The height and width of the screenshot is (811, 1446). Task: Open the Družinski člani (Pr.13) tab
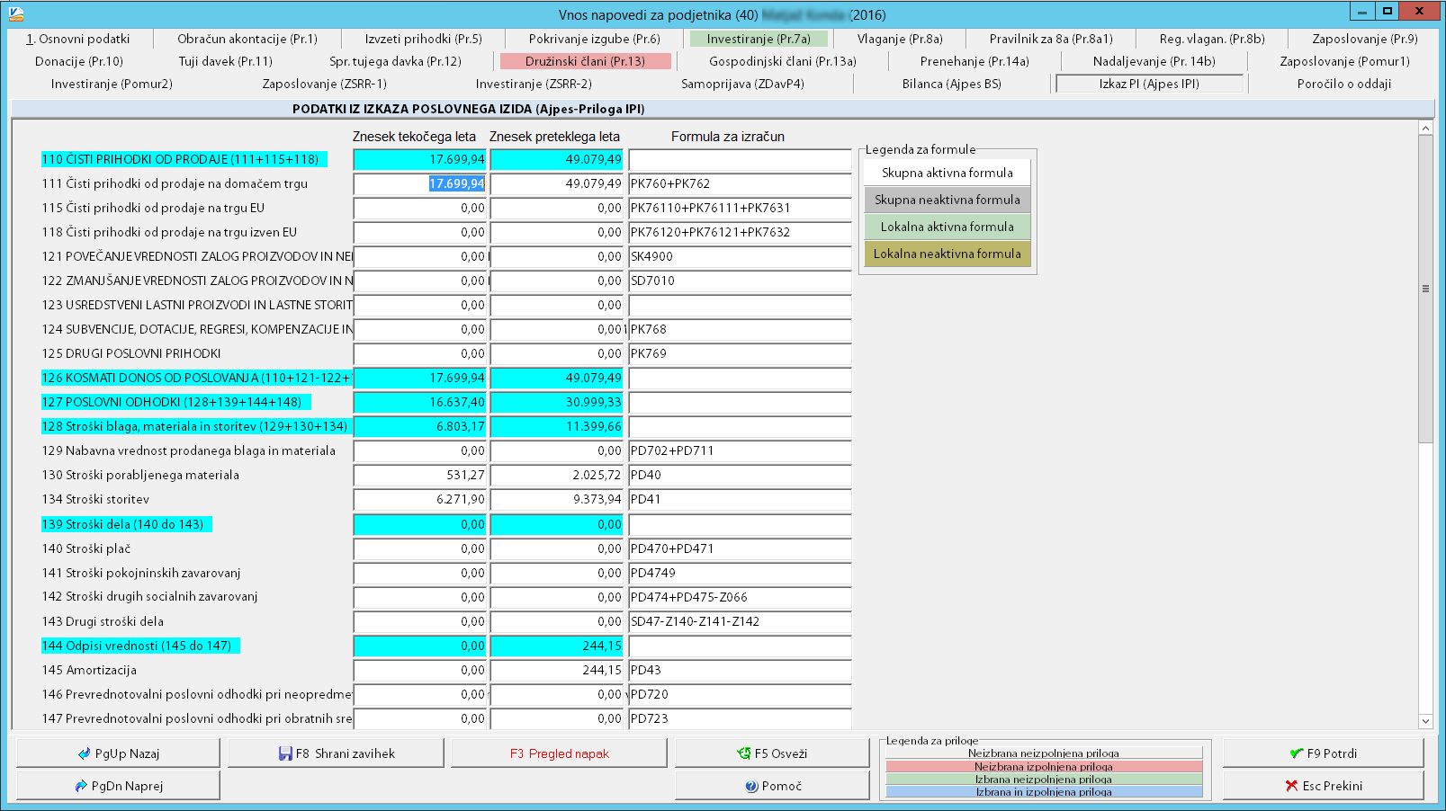tap(586, 61)
